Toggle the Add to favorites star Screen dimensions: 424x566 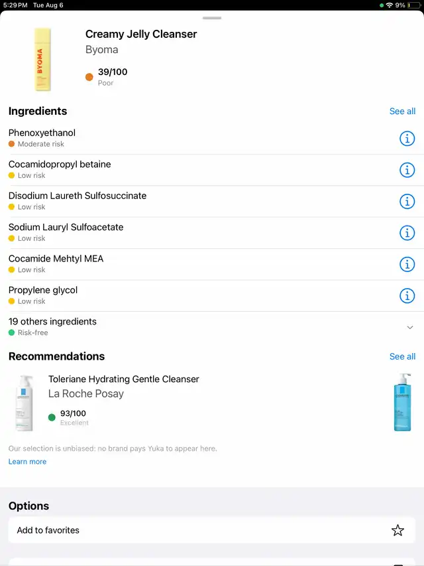pos(397,530)
